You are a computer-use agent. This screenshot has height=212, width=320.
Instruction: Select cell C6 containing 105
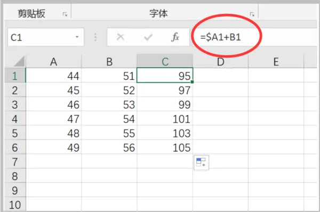pyautogui.click(x=165, y=147)
